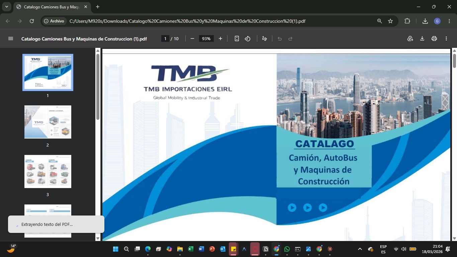Screen dimensions: 457x257
Task: Click the file URL in the address bar
Action: pos(187,21)
